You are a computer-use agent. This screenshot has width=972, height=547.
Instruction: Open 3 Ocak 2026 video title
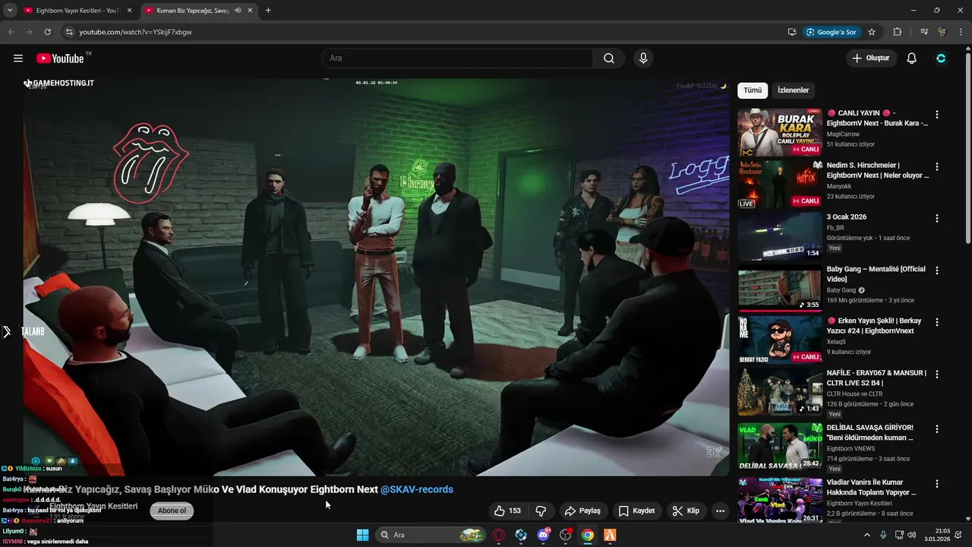(847, 217)
